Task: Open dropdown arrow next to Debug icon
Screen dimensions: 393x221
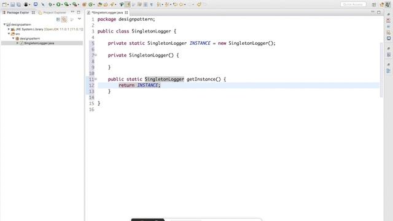Action: [x=54, y=4]
